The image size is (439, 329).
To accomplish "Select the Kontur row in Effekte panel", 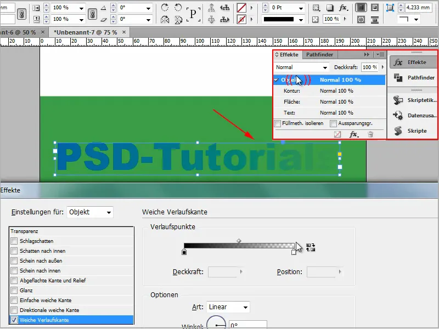I will pos(330,91).
